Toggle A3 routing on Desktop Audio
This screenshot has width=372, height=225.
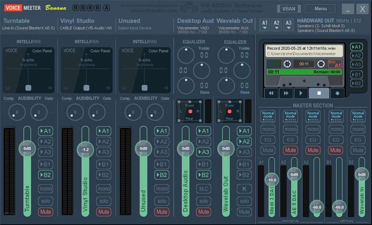(203, 152)
